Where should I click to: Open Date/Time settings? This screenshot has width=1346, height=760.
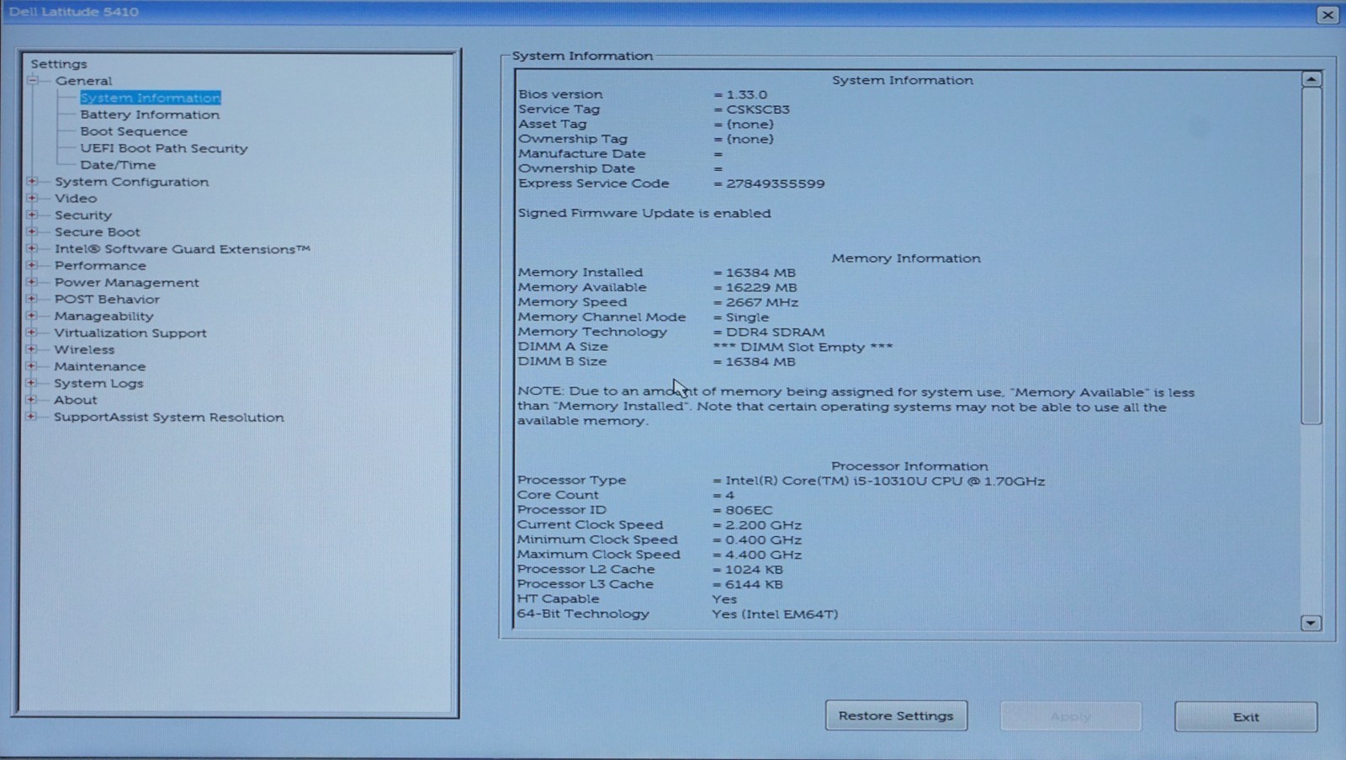118,165
